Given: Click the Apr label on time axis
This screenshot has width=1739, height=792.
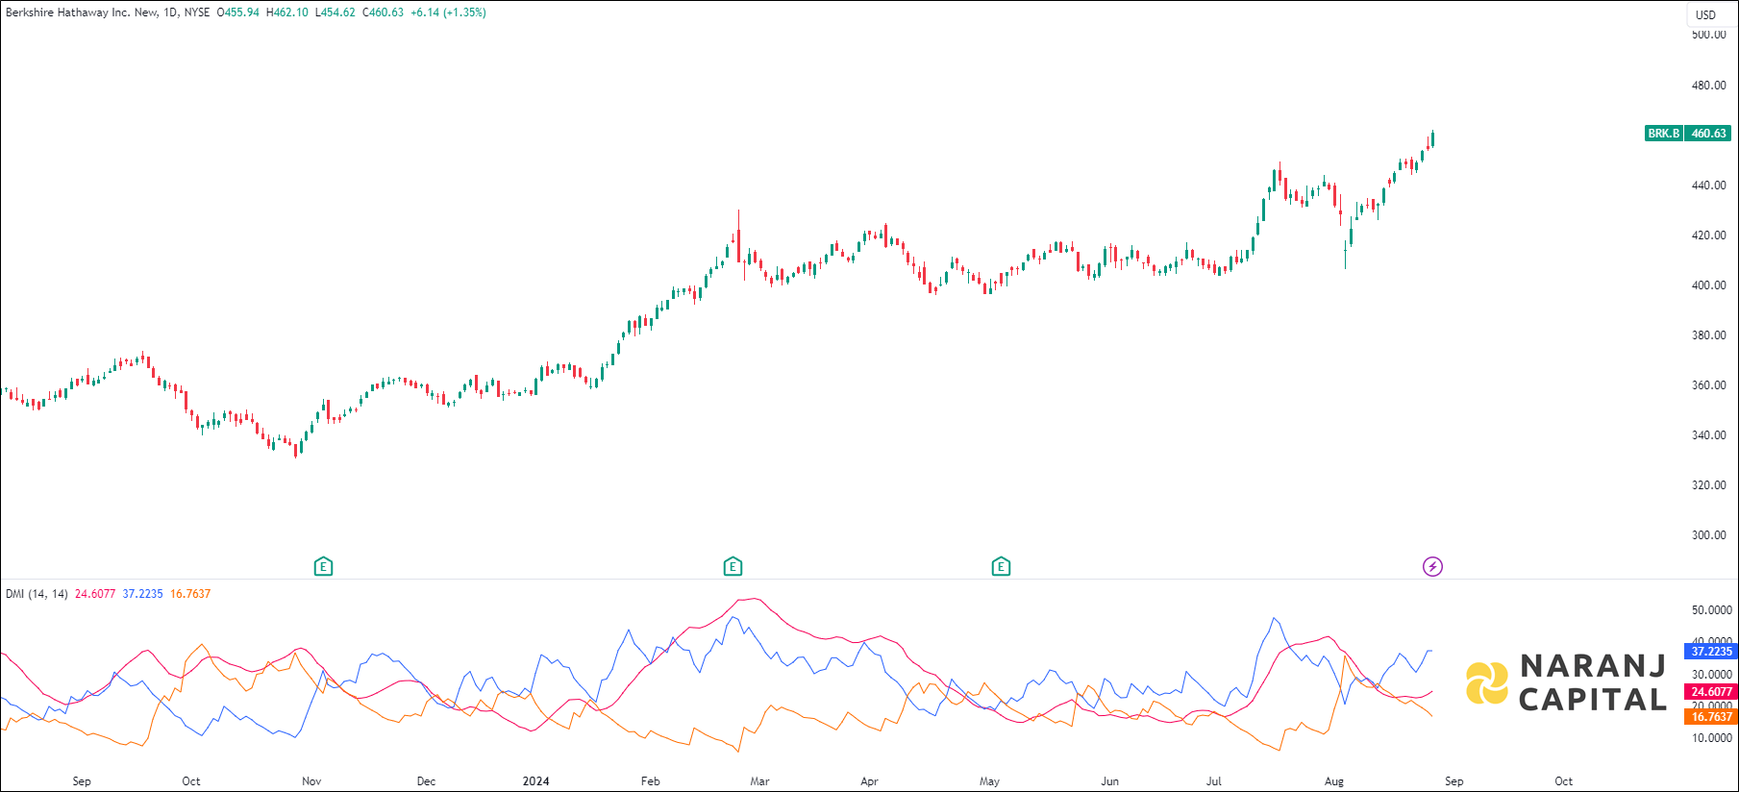Looking at the screenshot, I should point(869,781).
